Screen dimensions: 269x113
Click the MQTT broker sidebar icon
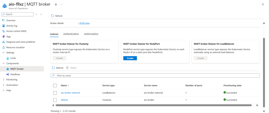tap(8, 69)
